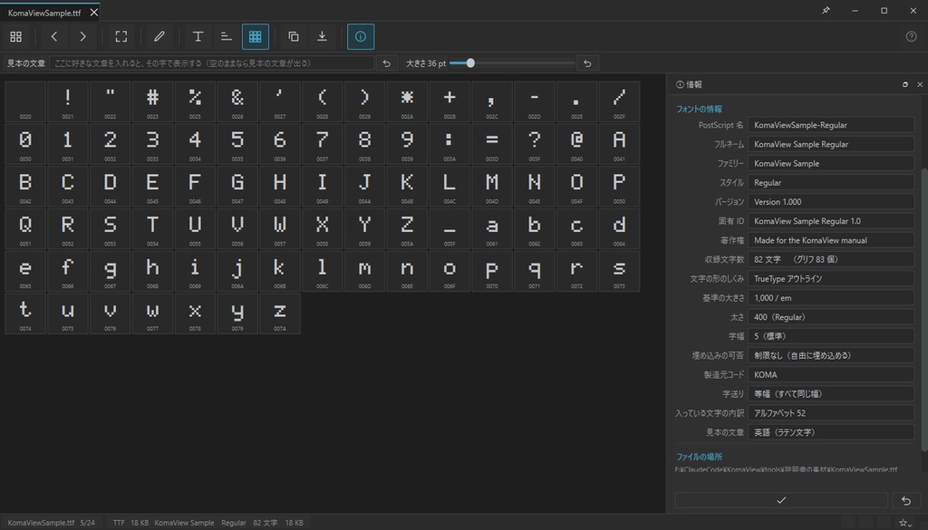Open help via question mark icon
The image size is (928, 530).
tap(912, 36)
